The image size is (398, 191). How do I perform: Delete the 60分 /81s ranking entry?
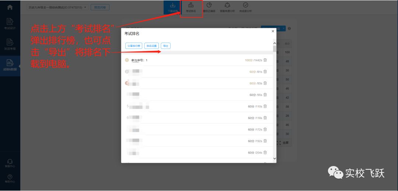pyautogui.click(x=265, y=72)
